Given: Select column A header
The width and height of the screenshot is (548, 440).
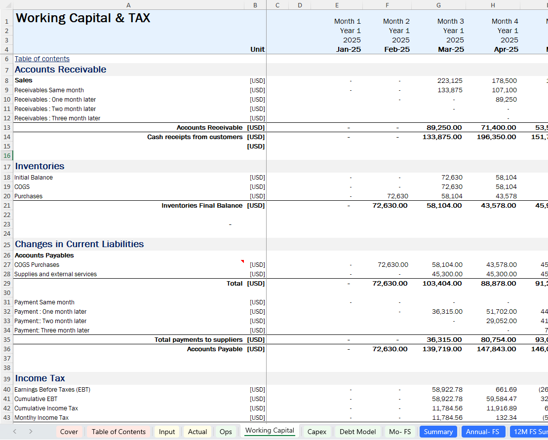Looking at the screenshot, I should click(128, 5).
